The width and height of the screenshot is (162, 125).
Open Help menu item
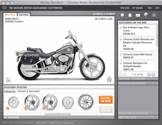point(150,8)
